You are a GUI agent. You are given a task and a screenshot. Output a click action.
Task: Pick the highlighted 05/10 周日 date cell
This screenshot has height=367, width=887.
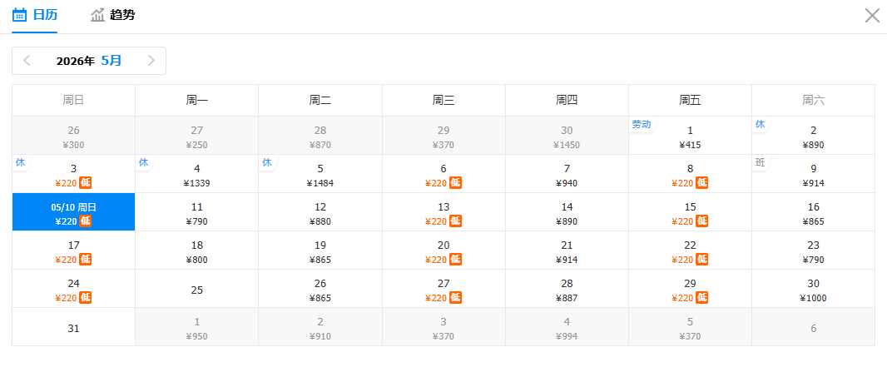pyautogui.click(x=73, y=212)
